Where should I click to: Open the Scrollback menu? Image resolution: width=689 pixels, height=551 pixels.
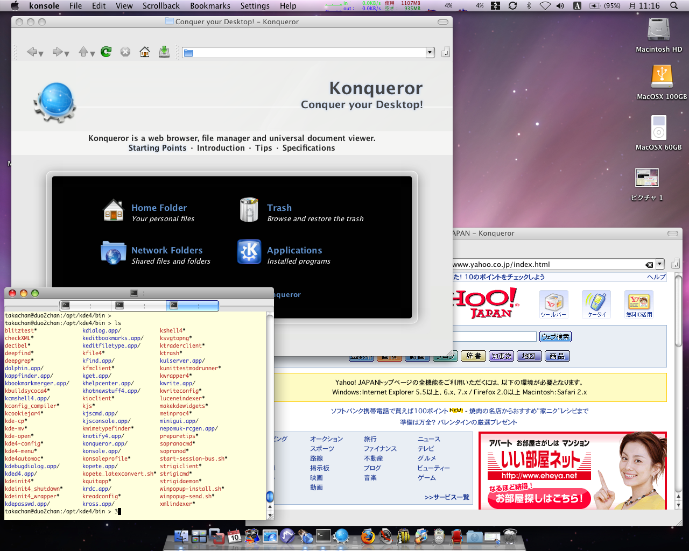(x=161, y=6)
